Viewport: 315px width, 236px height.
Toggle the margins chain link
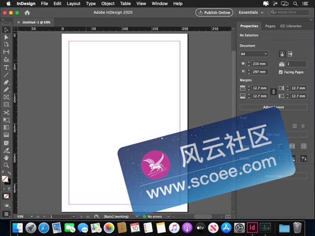coord(272,92)
